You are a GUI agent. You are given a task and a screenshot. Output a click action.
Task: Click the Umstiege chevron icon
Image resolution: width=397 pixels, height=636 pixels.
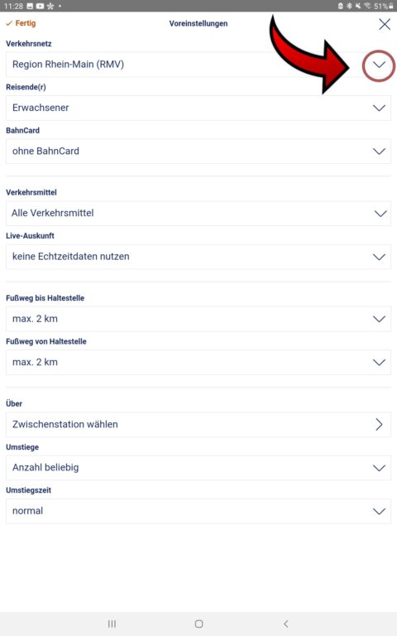click(x=379, y=468)
